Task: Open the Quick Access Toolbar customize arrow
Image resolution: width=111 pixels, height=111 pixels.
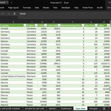Action: [11, 3]
